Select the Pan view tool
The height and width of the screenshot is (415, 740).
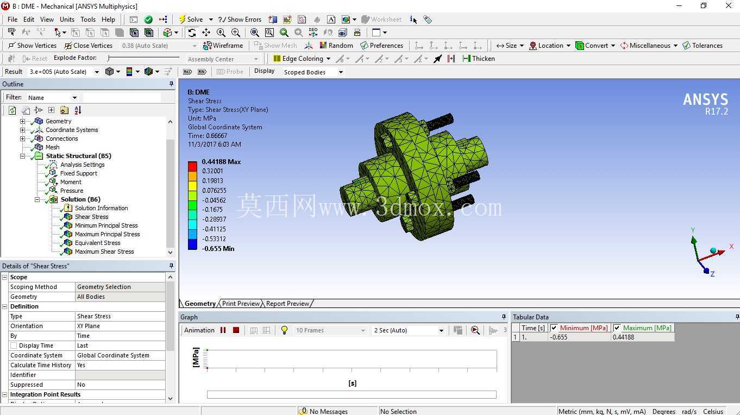click(206, 33)
